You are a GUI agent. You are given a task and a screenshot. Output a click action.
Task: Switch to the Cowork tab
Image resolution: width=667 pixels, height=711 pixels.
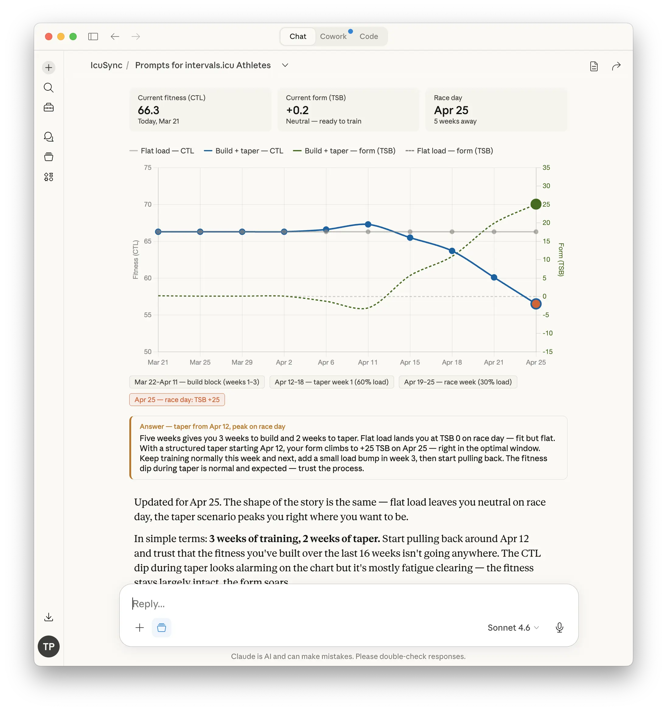point(333,37)
